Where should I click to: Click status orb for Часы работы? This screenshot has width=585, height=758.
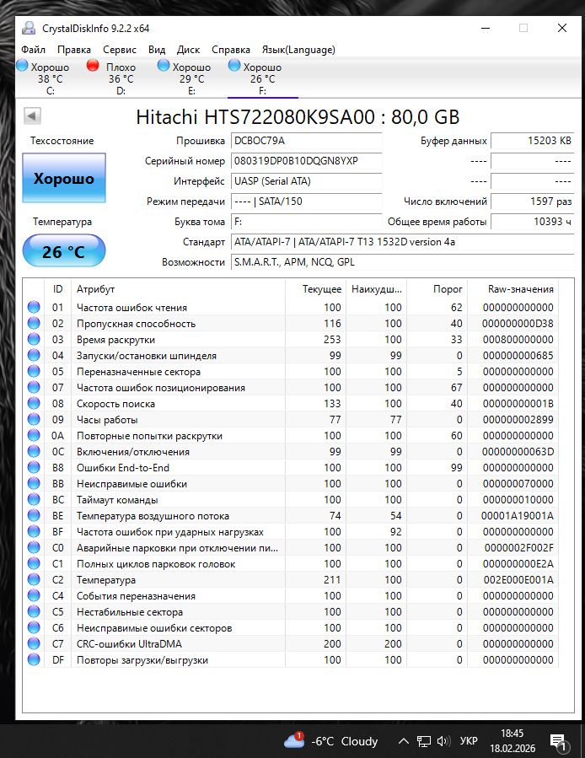click(34, 419)
